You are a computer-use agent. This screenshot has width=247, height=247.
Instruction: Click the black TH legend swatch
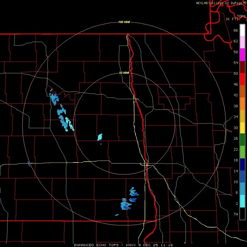242,214
